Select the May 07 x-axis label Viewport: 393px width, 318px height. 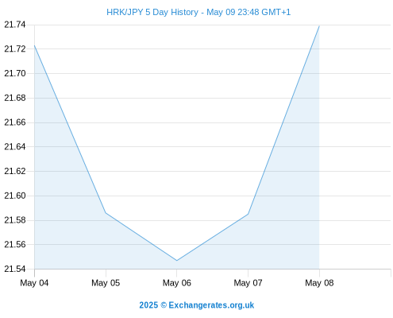[248, 283]
